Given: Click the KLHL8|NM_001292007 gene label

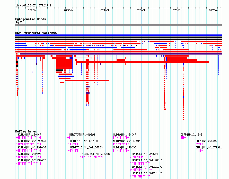Looking at the screenshot, I should [32, 160].
